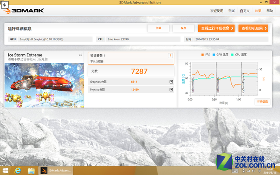Open the 帮助 tab
Image resolution: width=280 pixels, height=175 pixels.
[269, 11]
